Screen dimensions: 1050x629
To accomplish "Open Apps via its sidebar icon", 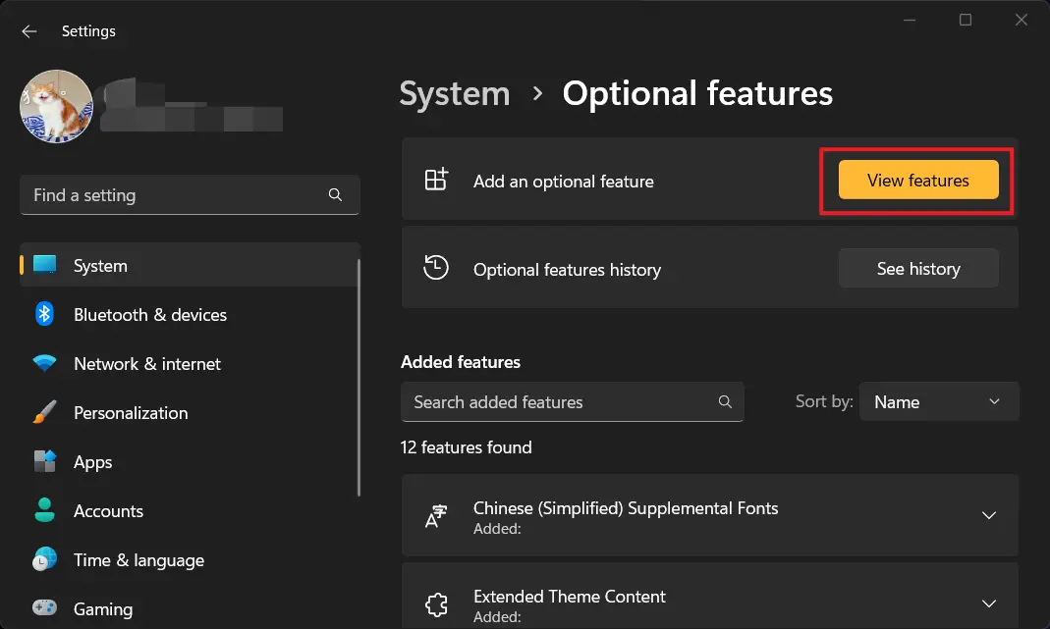I will coord(45,461).
